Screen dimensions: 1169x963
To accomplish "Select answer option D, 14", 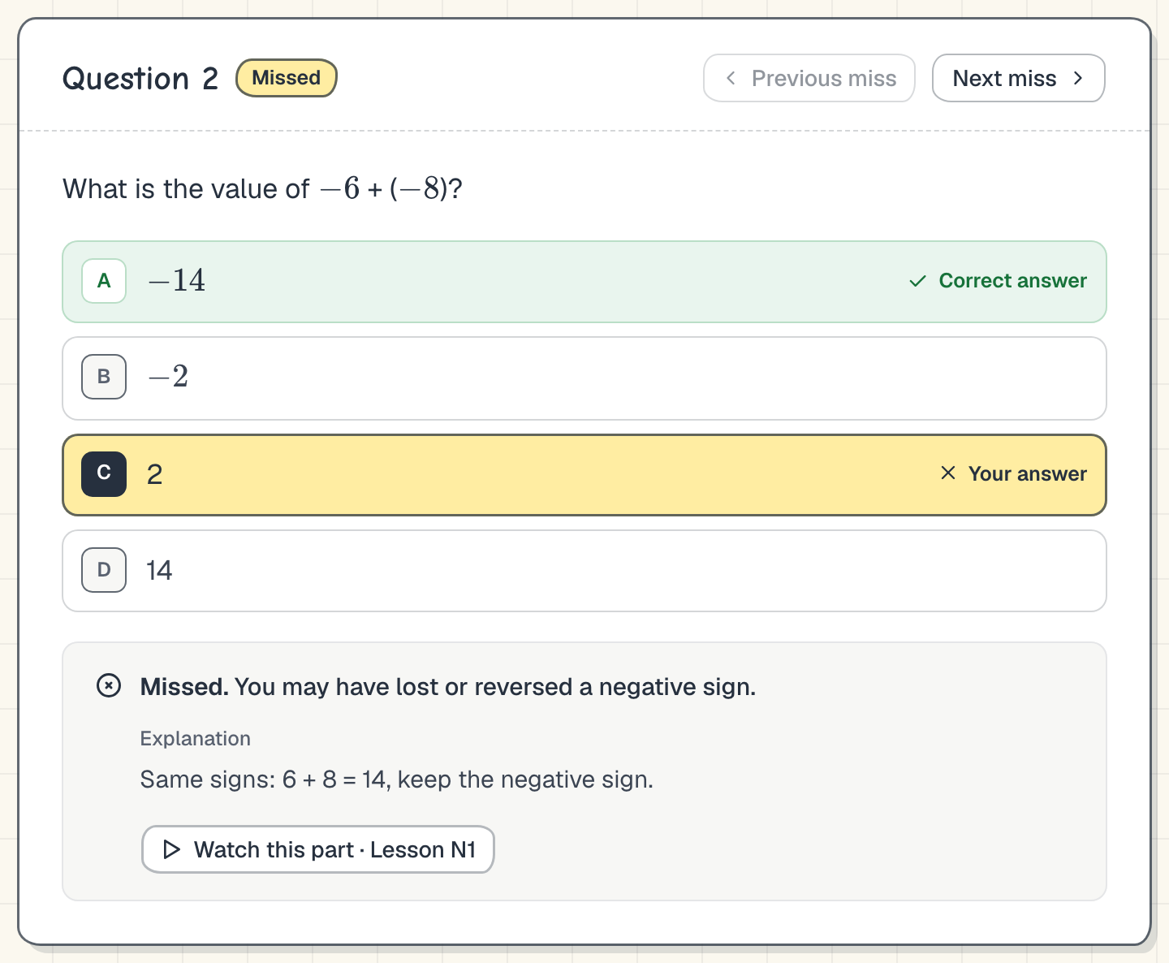I will 584,571.
